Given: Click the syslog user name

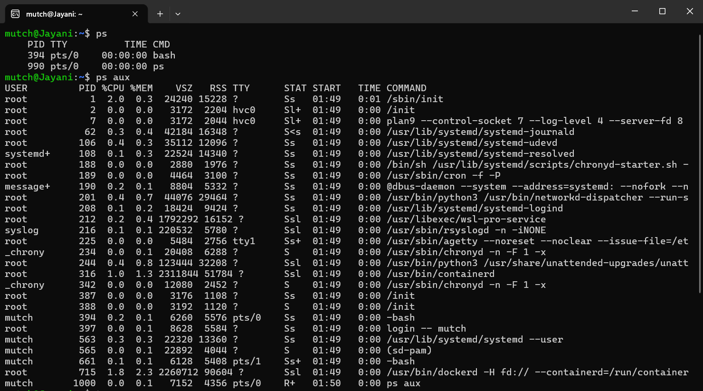Looking at the screenshot, I should tap(22, 230).
